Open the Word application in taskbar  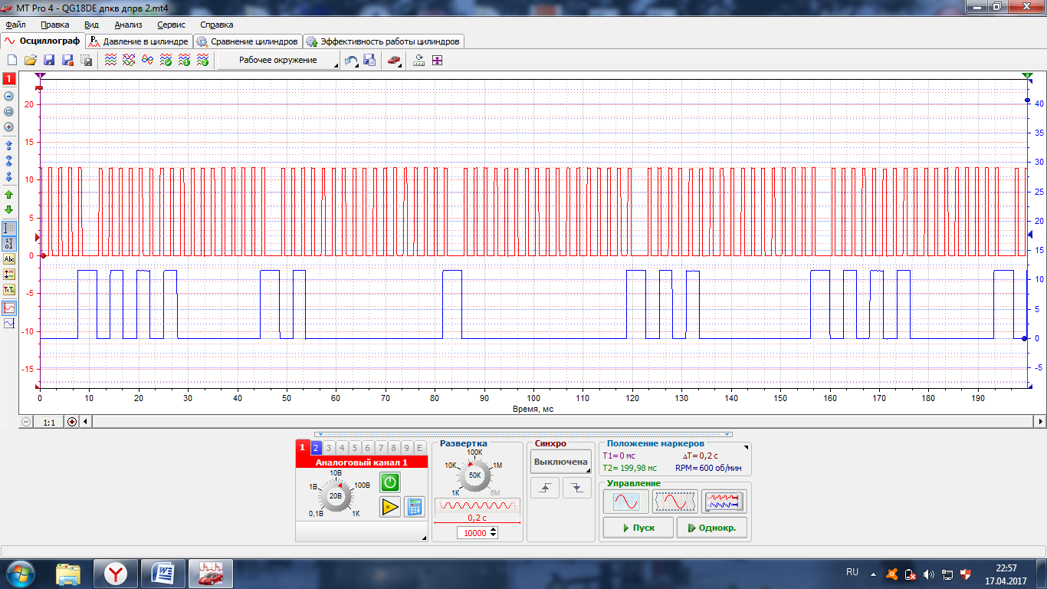(x=163, y=573)
